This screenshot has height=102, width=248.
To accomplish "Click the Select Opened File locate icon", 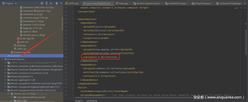I will click(42, 3).
